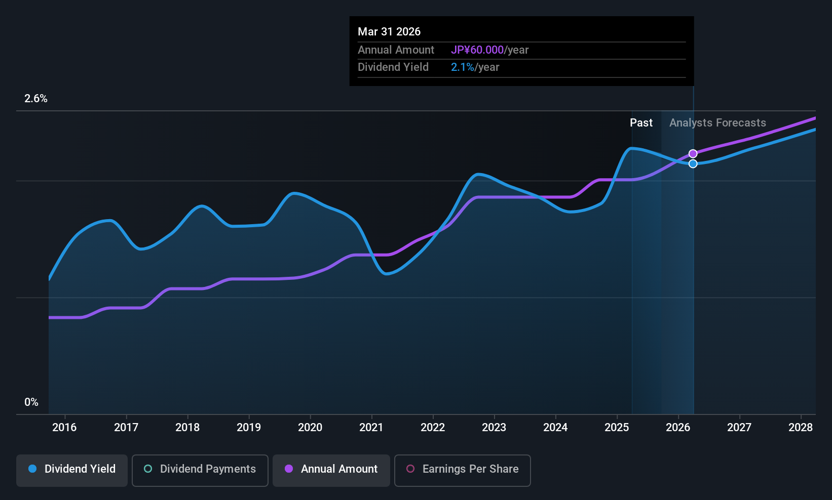Screen dimensions: 832x500
Task: Click the blue Dividend Yield data point marker
Action: [693, 163]
